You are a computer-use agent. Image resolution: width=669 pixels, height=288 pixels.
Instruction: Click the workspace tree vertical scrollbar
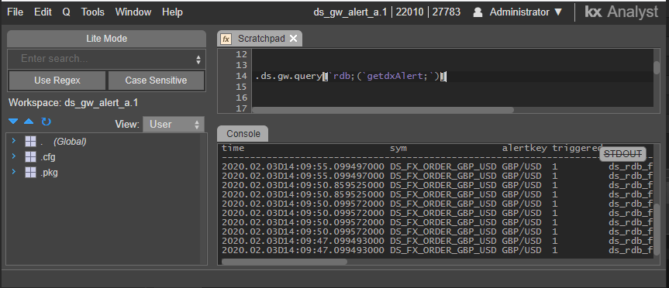[x=204, y=199]
